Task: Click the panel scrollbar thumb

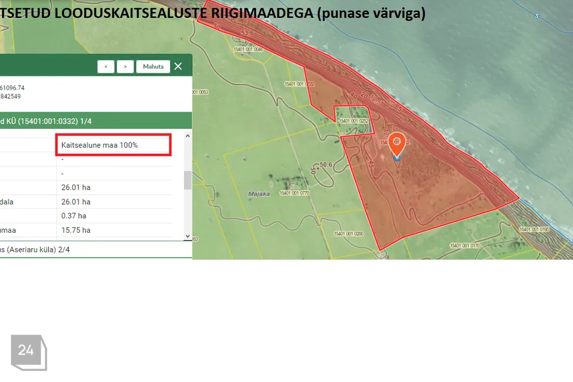Action: pyautogui.click(x=187, y=180)
